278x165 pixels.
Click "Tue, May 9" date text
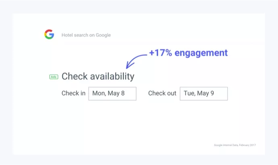(199, 94)
